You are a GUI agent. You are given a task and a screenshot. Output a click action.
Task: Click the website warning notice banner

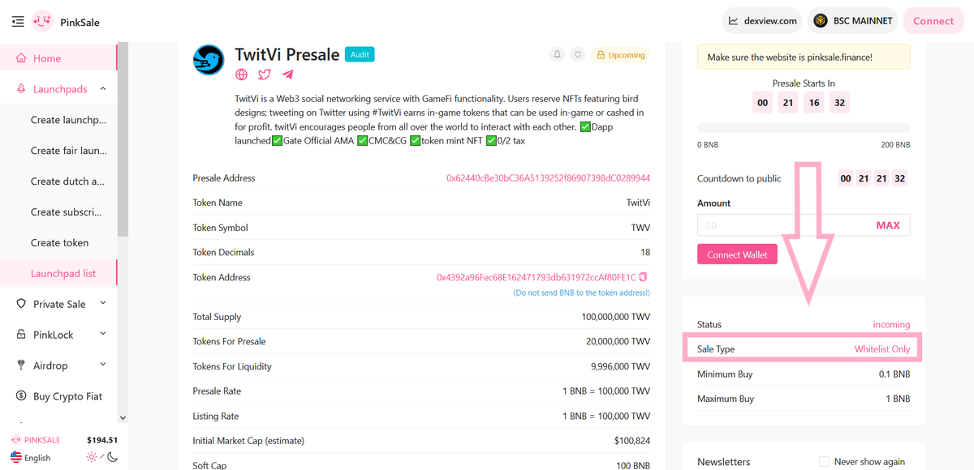pos(804,58)
